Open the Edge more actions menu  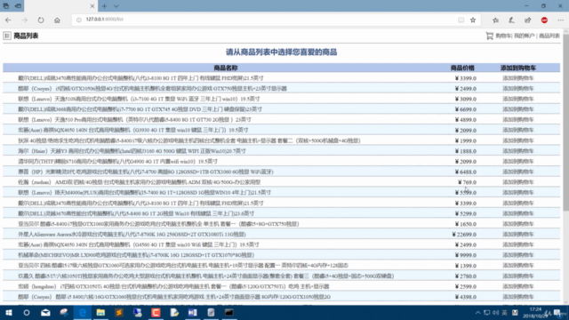click(560, 20)
